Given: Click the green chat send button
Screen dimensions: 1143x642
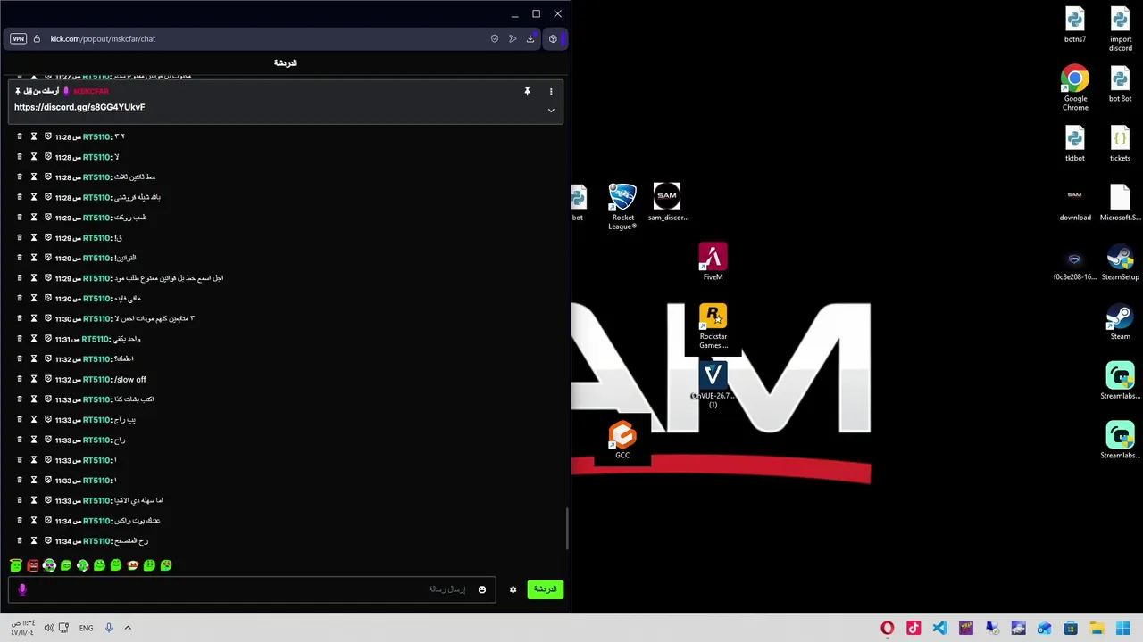Looking at the screenshot, I should [546, 589].
